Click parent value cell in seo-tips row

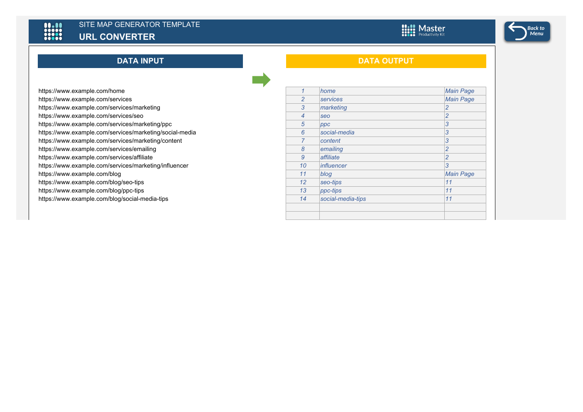[465, 182]
